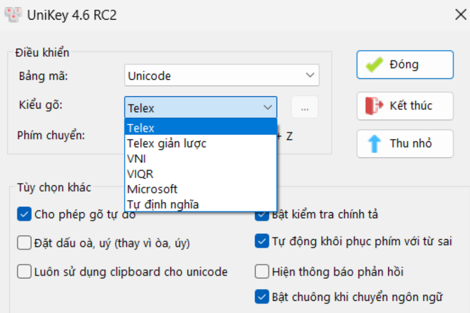
Task: Select highlighted Telex item in list
Action: tap(141, 128)
